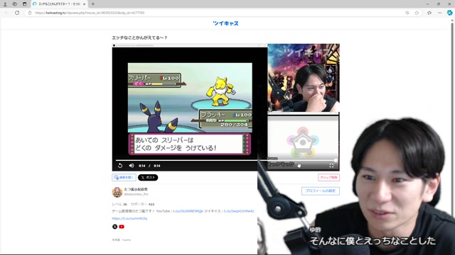455x255 pixels.
Task: Mute the video with speaker icon
Action: (132, 166)
